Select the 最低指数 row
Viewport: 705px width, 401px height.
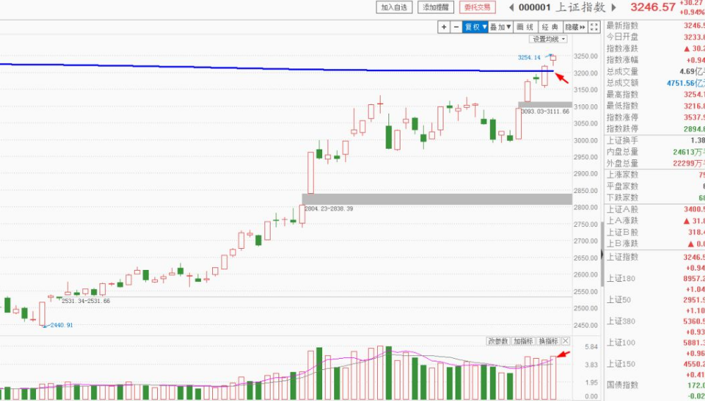pyautogui.click(x=655, y=106)
